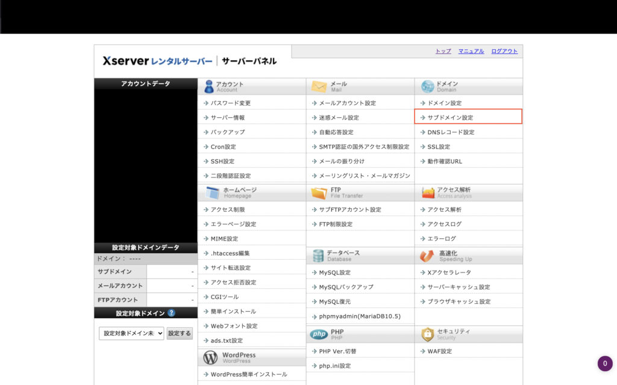Open php.ini設定
617x385 pixels.
pyautogui.click(x=334, y=365)
